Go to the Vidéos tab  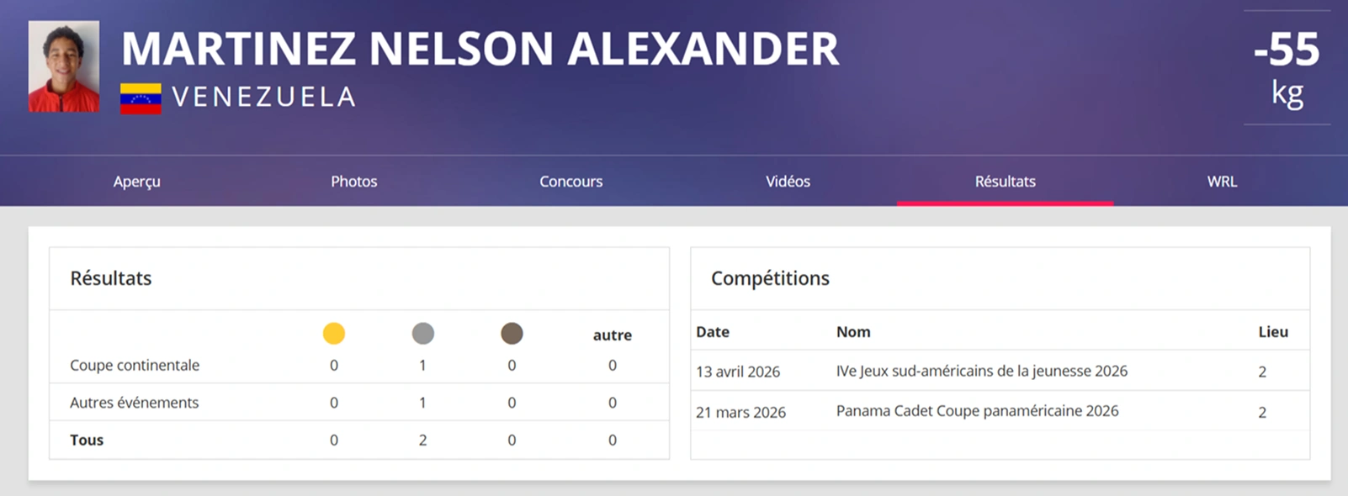coord(788,182)
